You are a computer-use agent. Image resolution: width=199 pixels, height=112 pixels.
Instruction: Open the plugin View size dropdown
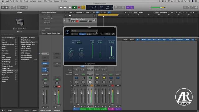(107, 34)
